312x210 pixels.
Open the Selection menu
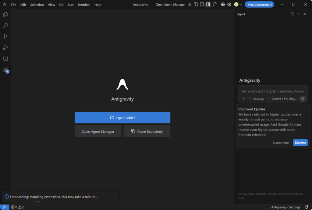click(x=37, y=5)
